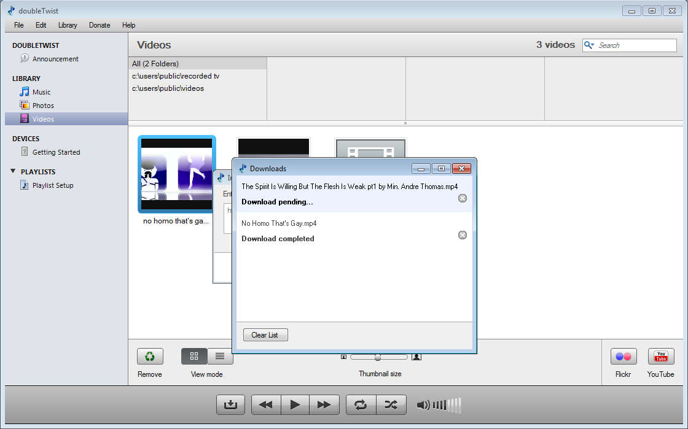Click the pane splitter handle dot

click(405, 123)
